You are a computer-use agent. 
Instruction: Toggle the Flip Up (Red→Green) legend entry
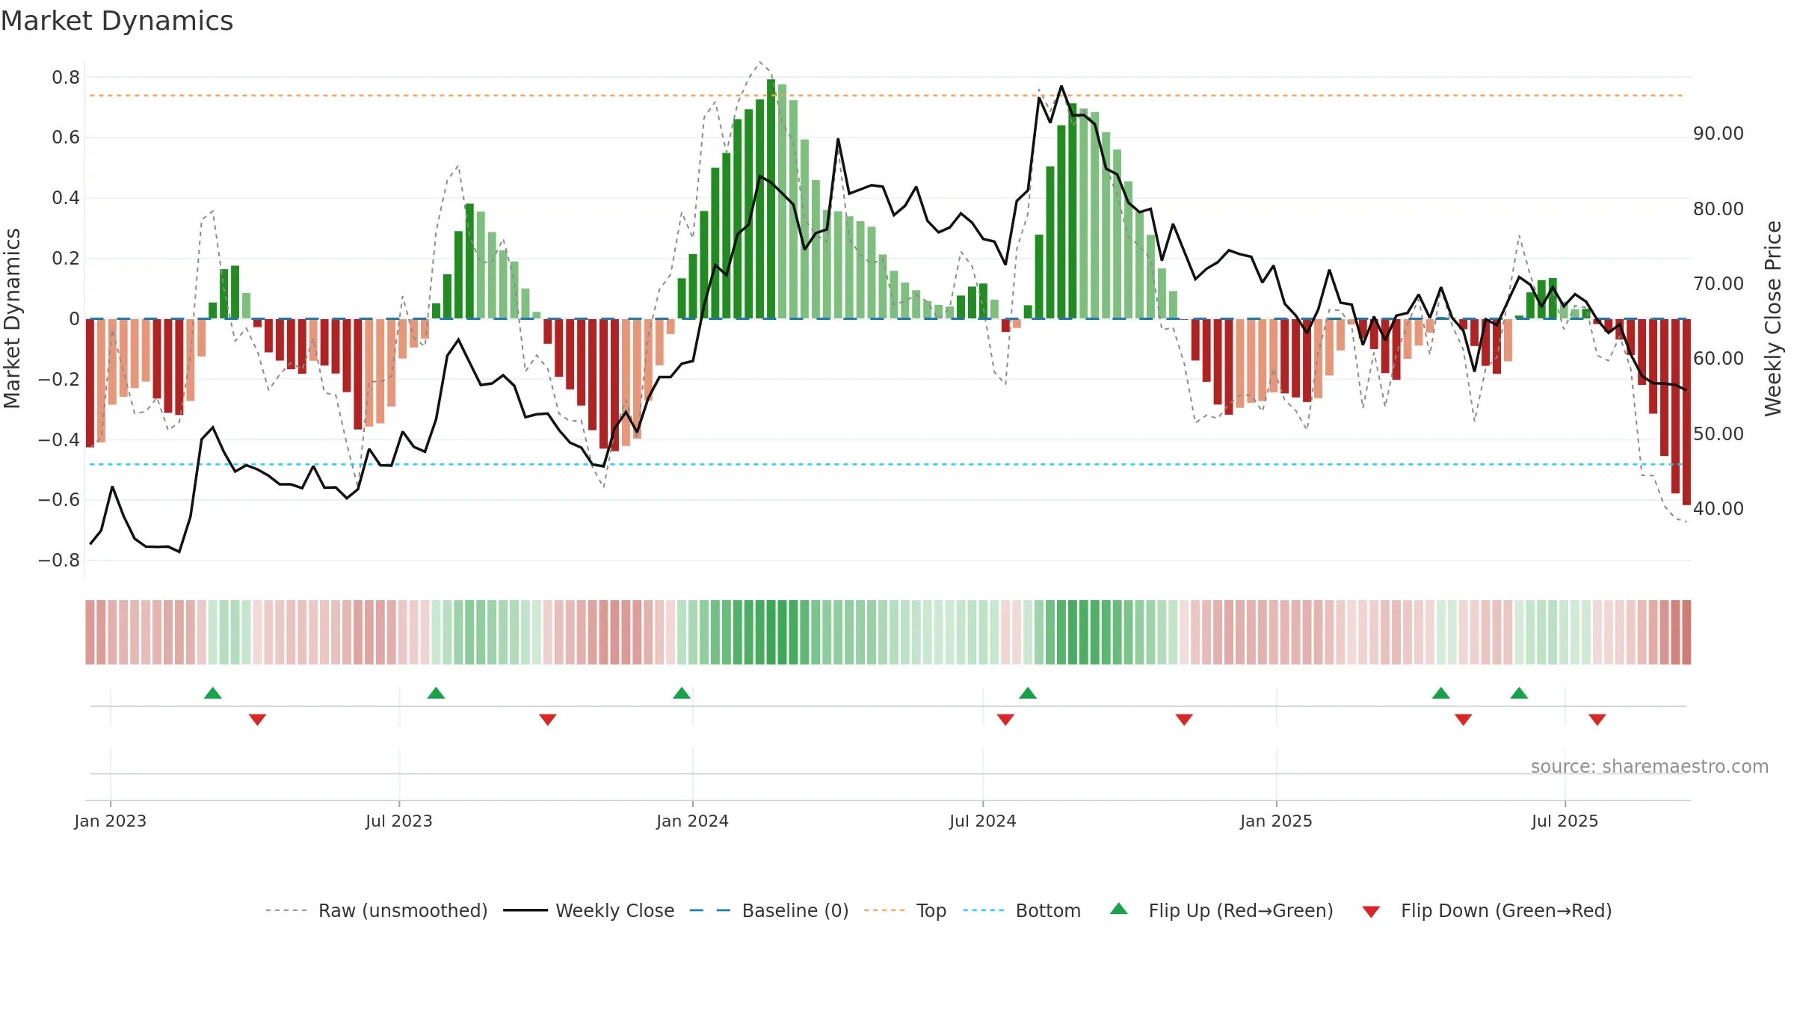1221,910
